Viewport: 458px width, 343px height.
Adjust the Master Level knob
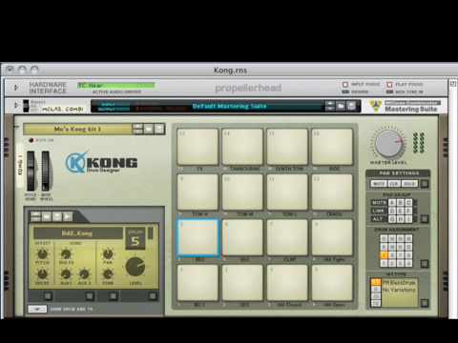[x=388, y=143]
